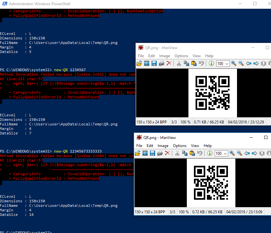This screenshot has width=271, height=233.
Task: Click the IrfanView logo of the 23:13:09 window
Action: tap(139, 137)
